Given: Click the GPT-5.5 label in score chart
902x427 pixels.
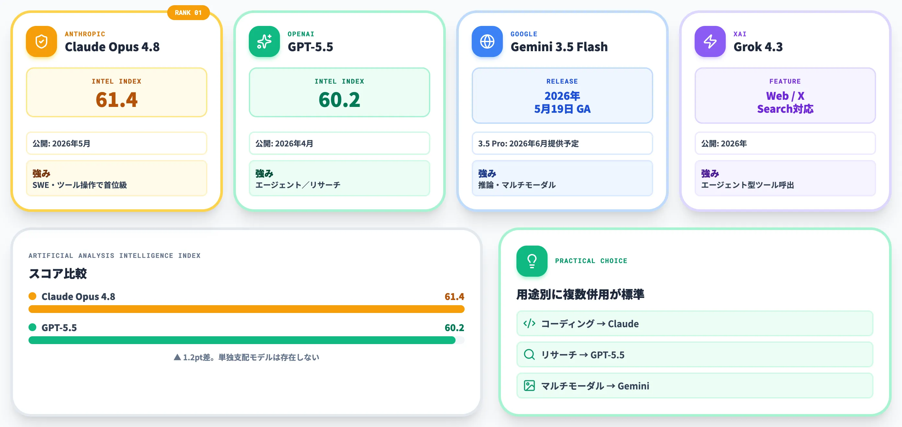Looking at the screenshot, I should coord(59,328).
